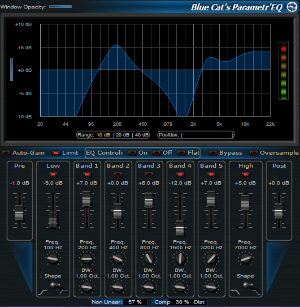Disable the Band 1 LED
The width and height of the screenshot is (300, 307).
click(87, 174)
